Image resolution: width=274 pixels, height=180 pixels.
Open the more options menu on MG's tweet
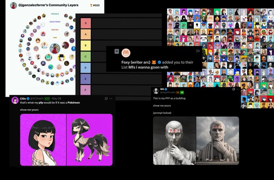(238, 89)
